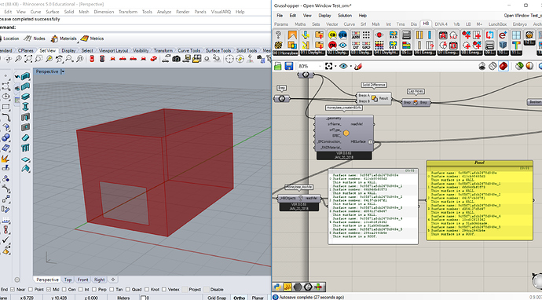This screenshot has width=542, height=300.
Task: Switch to the Top viewport tab
Action: tap(68, 280)
